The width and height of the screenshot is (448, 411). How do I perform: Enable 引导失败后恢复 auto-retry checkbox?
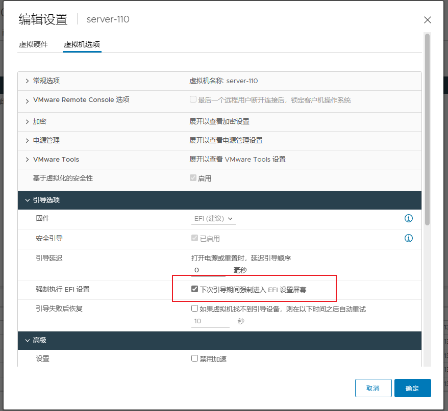point(194,309)
